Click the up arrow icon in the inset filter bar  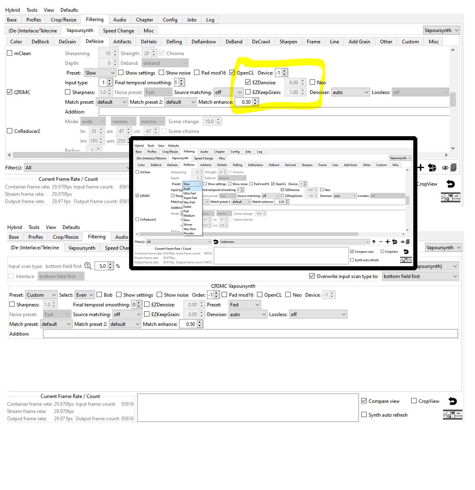[374, 242]
